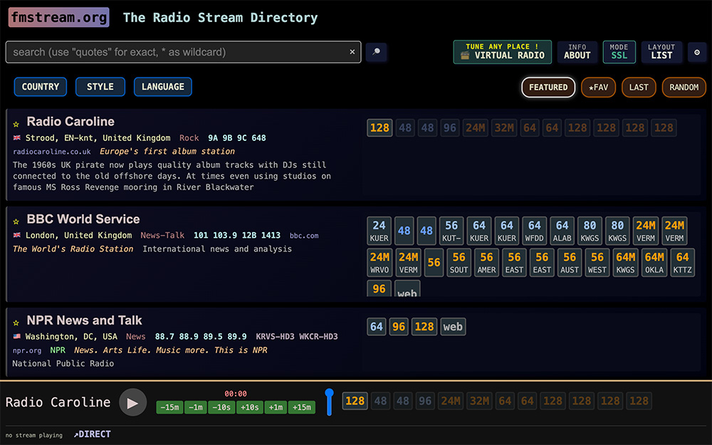This screenshot has height=445, width=712.
Task: Open the npr.org link
Action: [27, 350]
